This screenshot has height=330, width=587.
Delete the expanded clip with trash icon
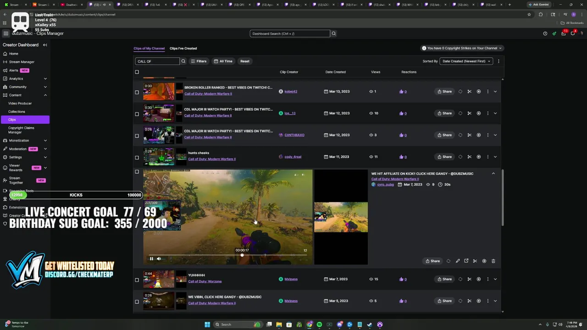click(x=493, y=261)
